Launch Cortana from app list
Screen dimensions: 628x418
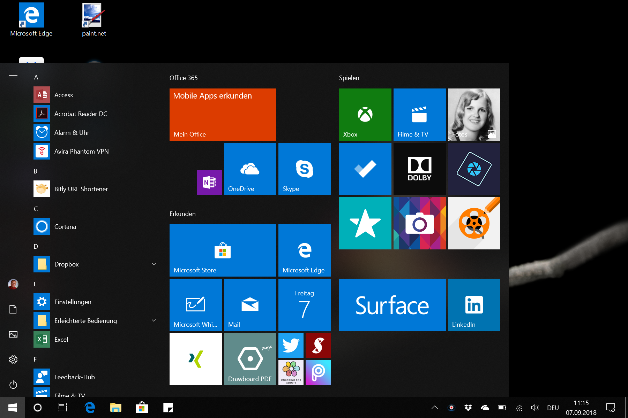[x=95, y=226]
